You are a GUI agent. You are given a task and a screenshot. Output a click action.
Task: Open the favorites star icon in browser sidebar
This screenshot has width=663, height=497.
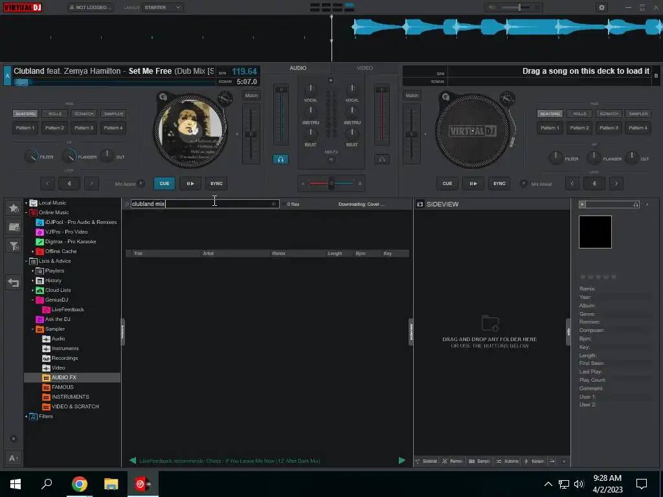(14, 208)
